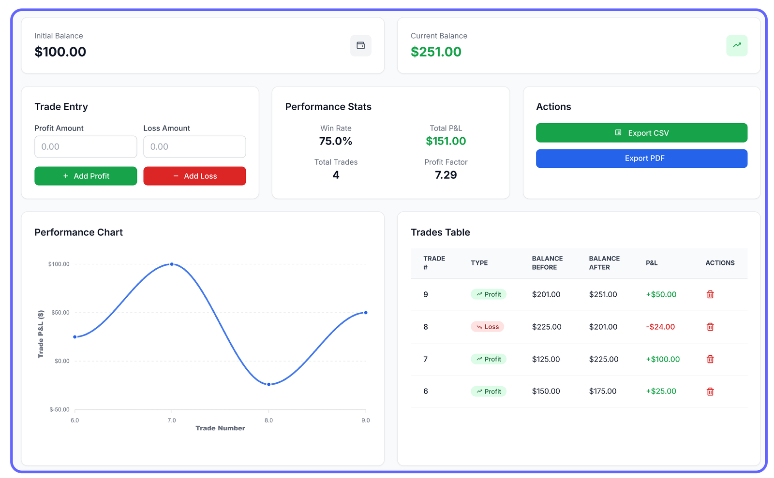Click the Add Loss button

(194, 176)
